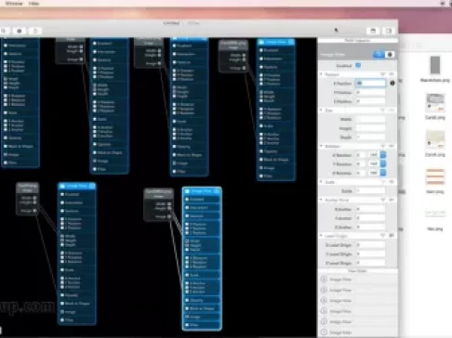Toggle the Enabled port on the highlighted Image View patch
The width and height of the screenshot is (452, 338).
click(187, 200)
